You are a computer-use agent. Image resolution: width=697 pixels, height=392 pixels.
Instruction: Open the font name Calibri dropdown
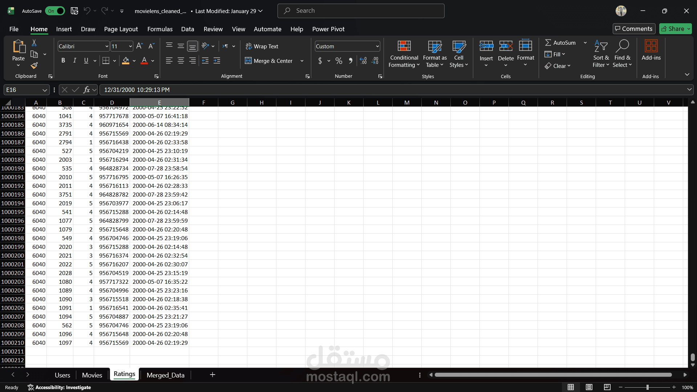(107, 47)
